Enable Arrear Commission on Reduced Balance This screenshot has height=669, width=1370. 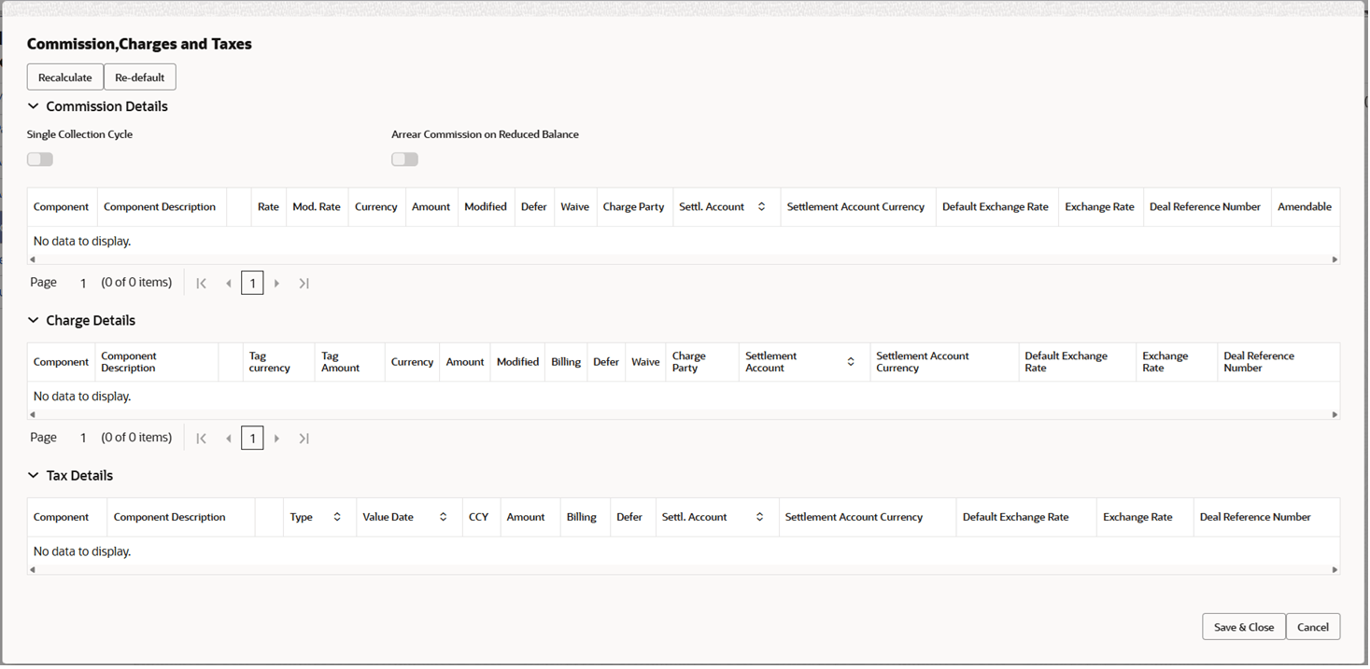404,159
